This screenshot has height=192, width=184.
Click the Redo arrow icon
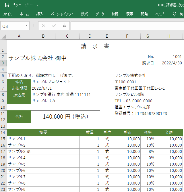tap(26, 5)
